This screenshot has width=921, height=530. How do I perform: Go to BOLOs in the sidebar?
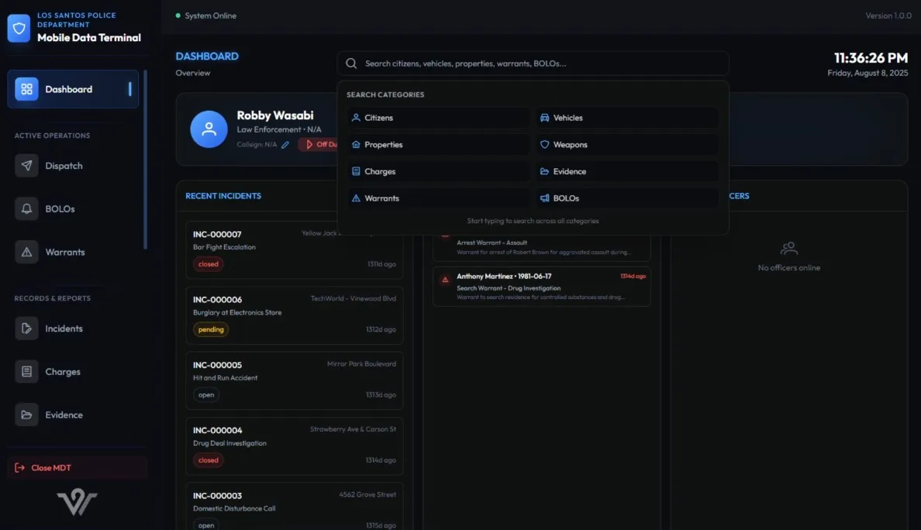73,209
